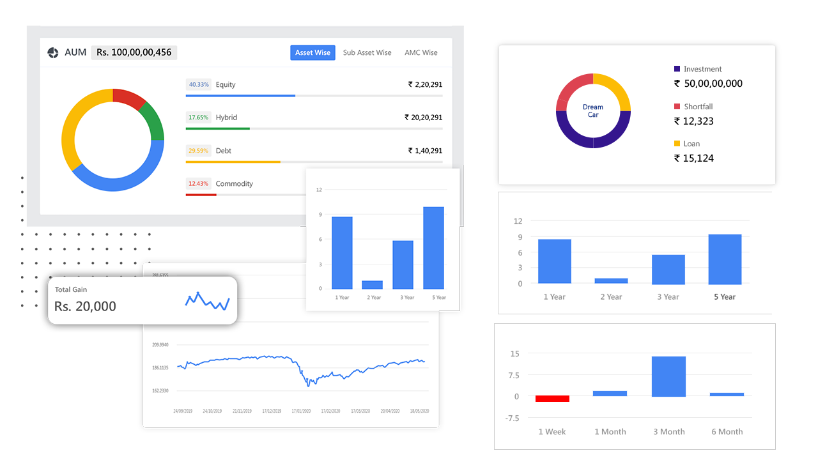Click the Total Gain sparkline icon
The width and height of the screenshot is (818, 460).
point(207,302)
